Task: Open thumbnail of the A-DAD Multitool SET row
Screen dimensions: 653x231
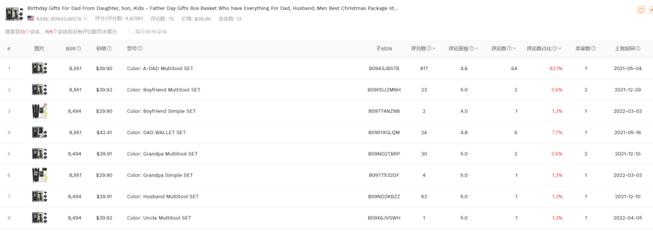Action: point(39,68)
